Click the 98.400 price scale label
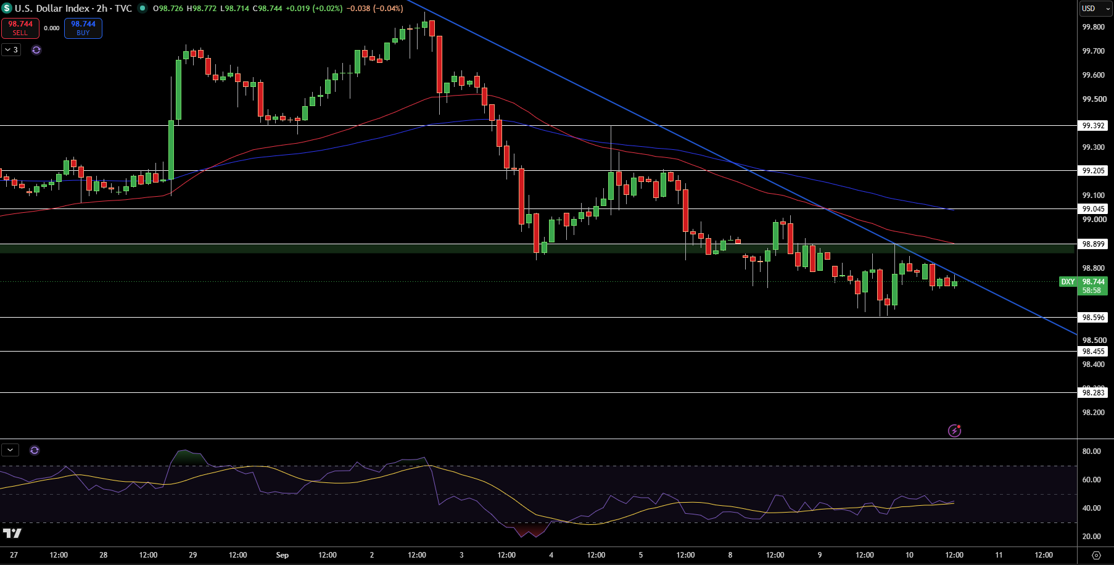Image resolution: width=1114 pixels, height=565 pixels. click(x=1094, y=365)
